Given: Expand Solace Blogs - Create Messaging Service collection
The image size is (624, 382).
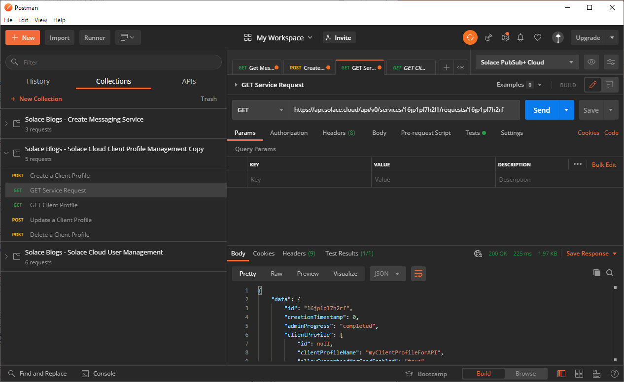Looking at the screenshot, I should tap(6, 124).
